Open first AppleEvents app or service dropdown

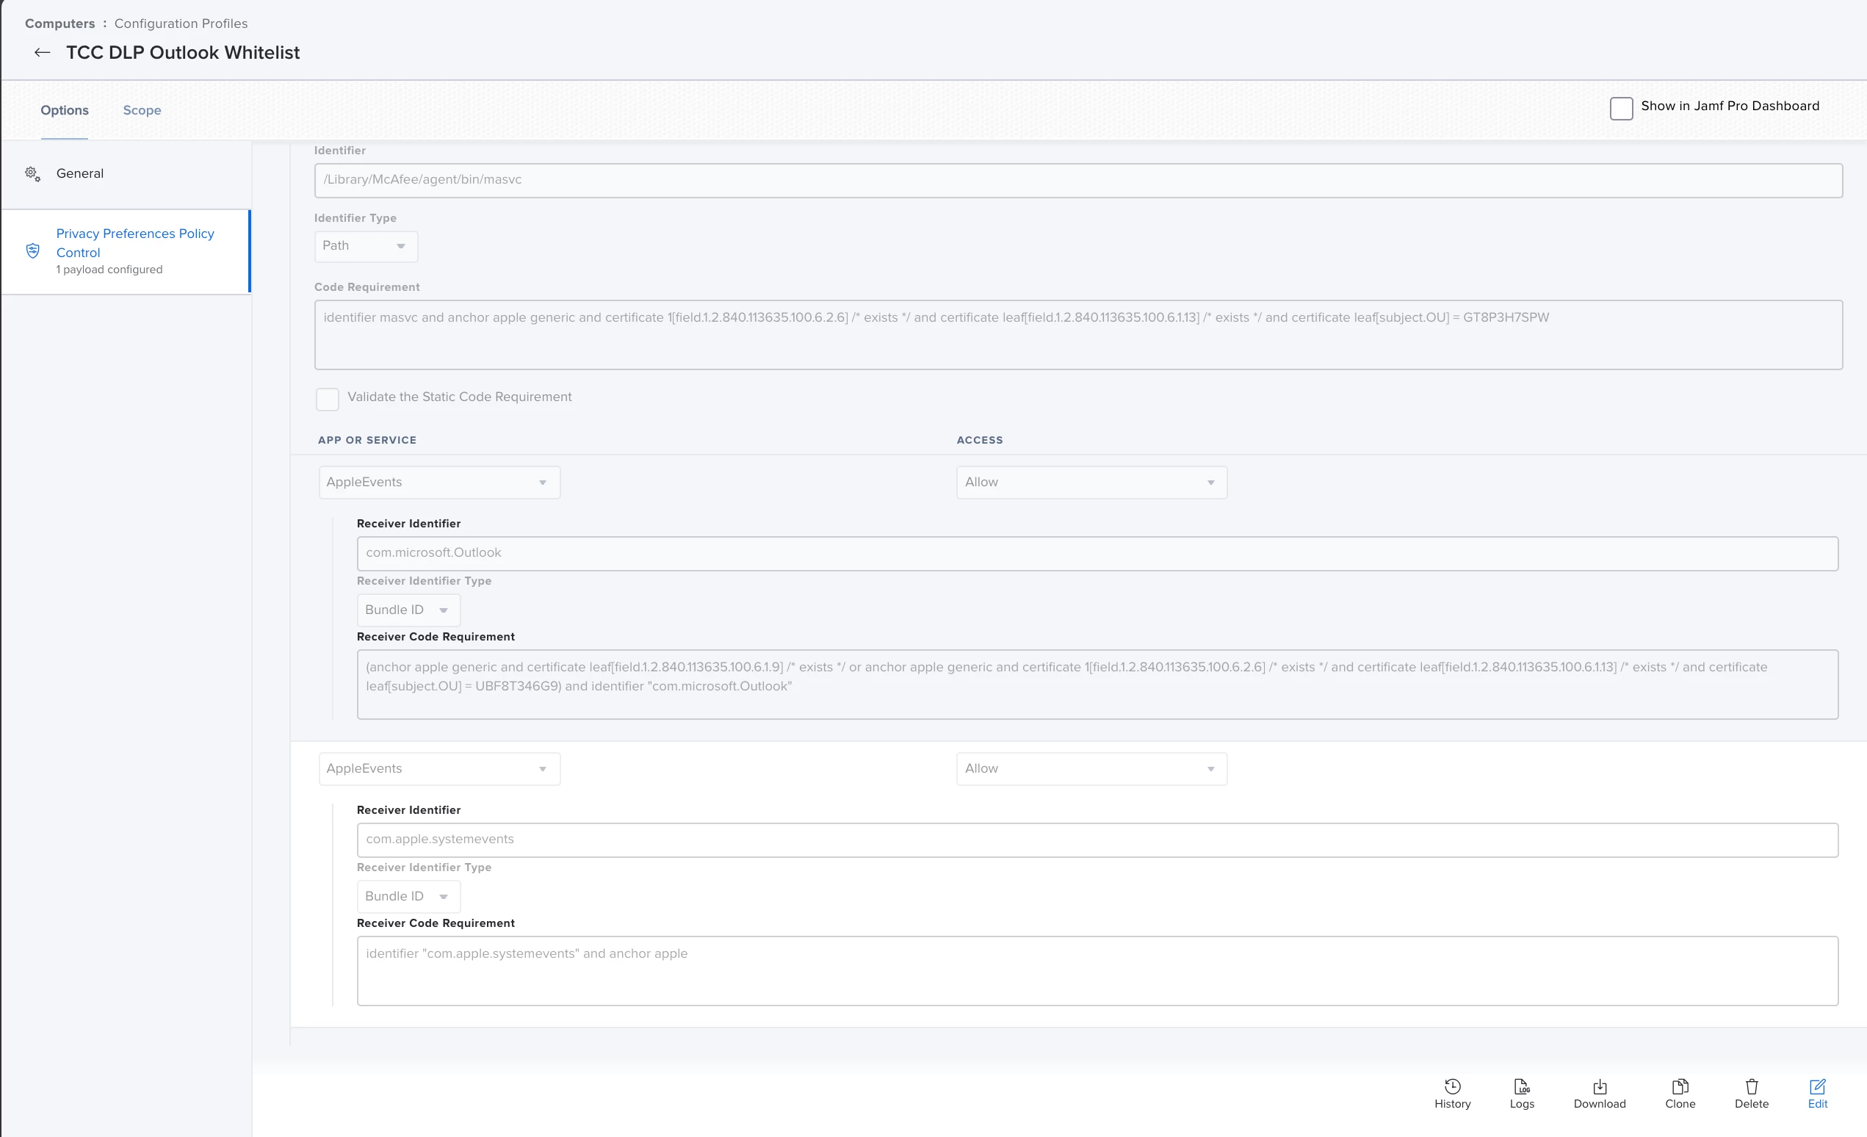[x=439, y=483]
